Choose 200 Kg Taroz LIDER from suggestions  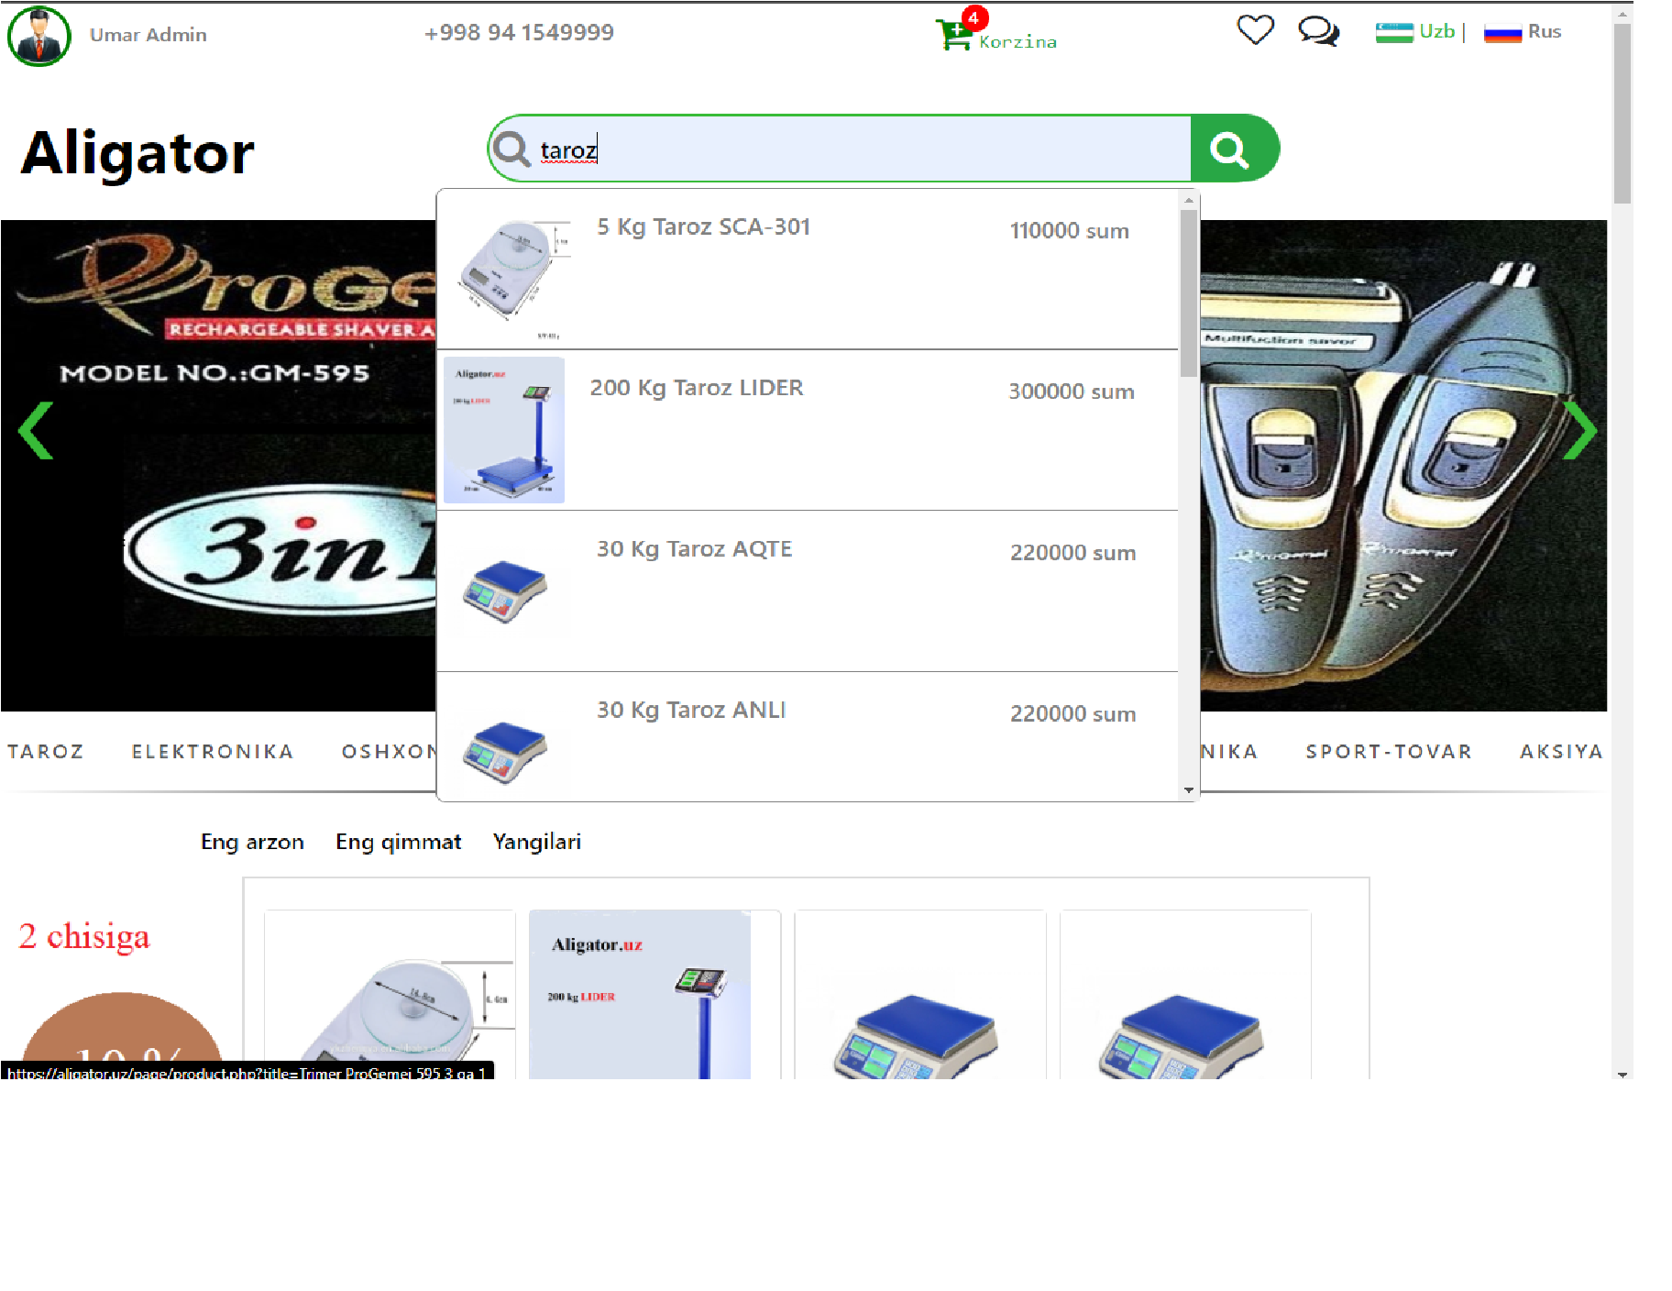(x=696, y=388)
